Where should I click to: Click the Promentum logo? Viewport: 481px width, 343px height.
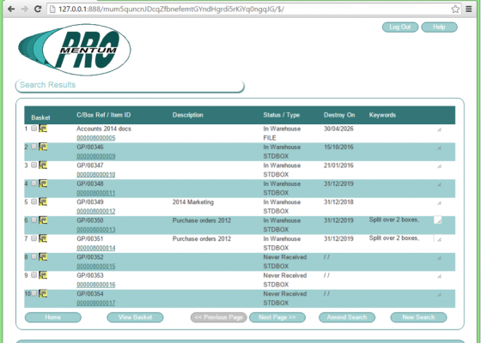point(74,50)
